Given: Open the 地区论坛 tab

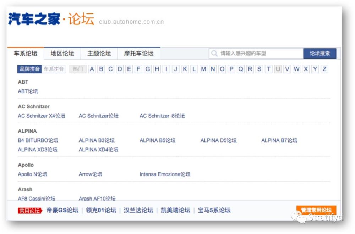Looking at the screenshot, I should [x=62, y=53].
